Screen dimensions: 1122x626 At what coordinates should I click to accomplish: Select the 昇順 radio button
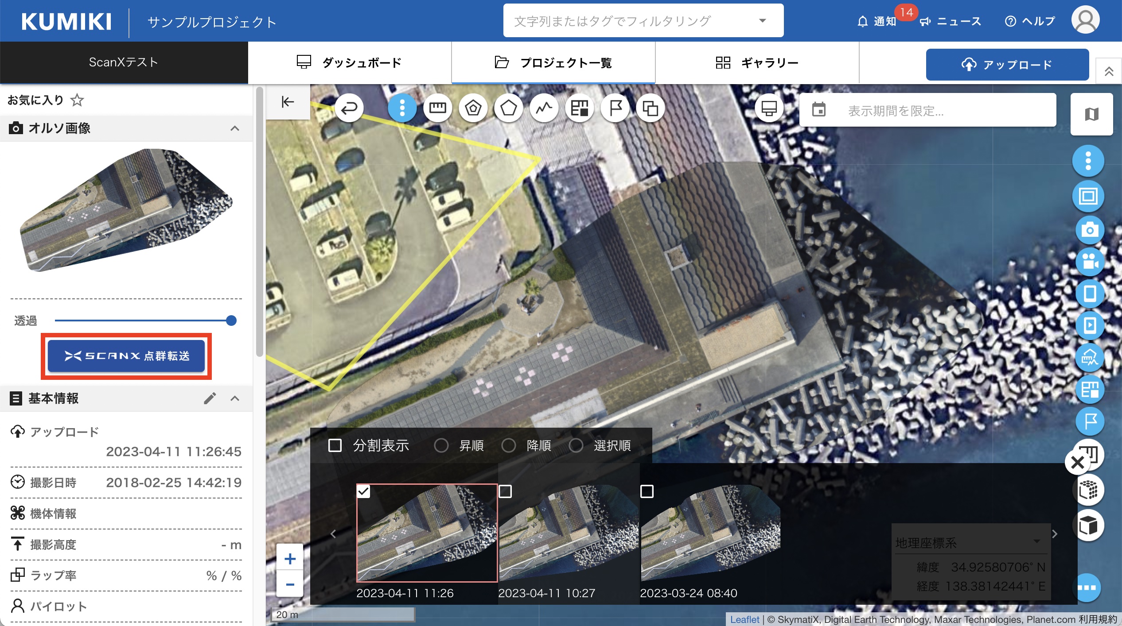441,445
